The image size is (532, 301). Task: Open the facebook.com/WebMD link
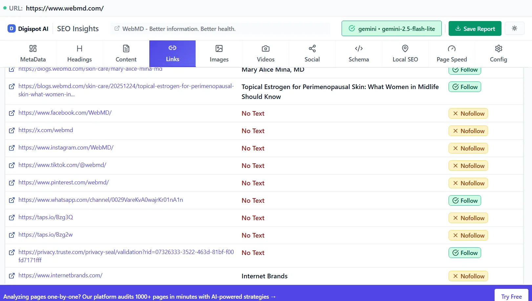pos(65,113)
